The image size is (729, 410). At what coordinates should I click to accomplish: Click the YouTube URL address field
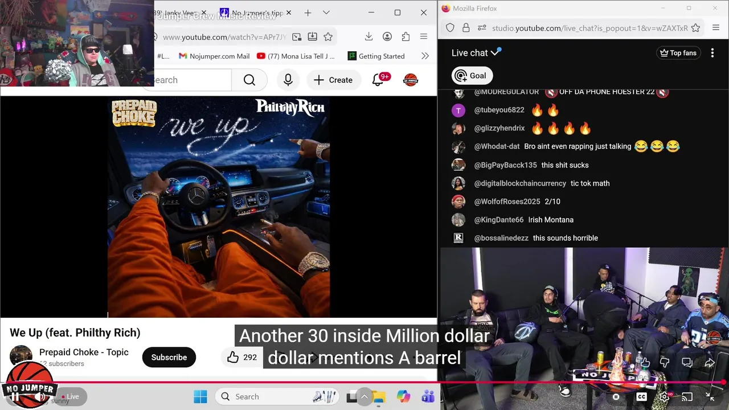pyautogui.click(x=224, y=37)
